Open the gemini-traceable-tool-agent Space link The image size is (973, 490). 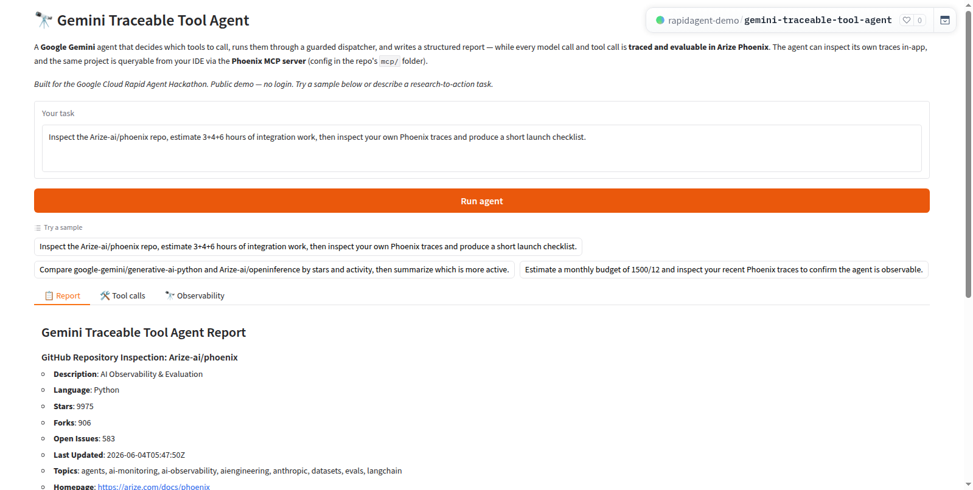[x=818, y=20]
